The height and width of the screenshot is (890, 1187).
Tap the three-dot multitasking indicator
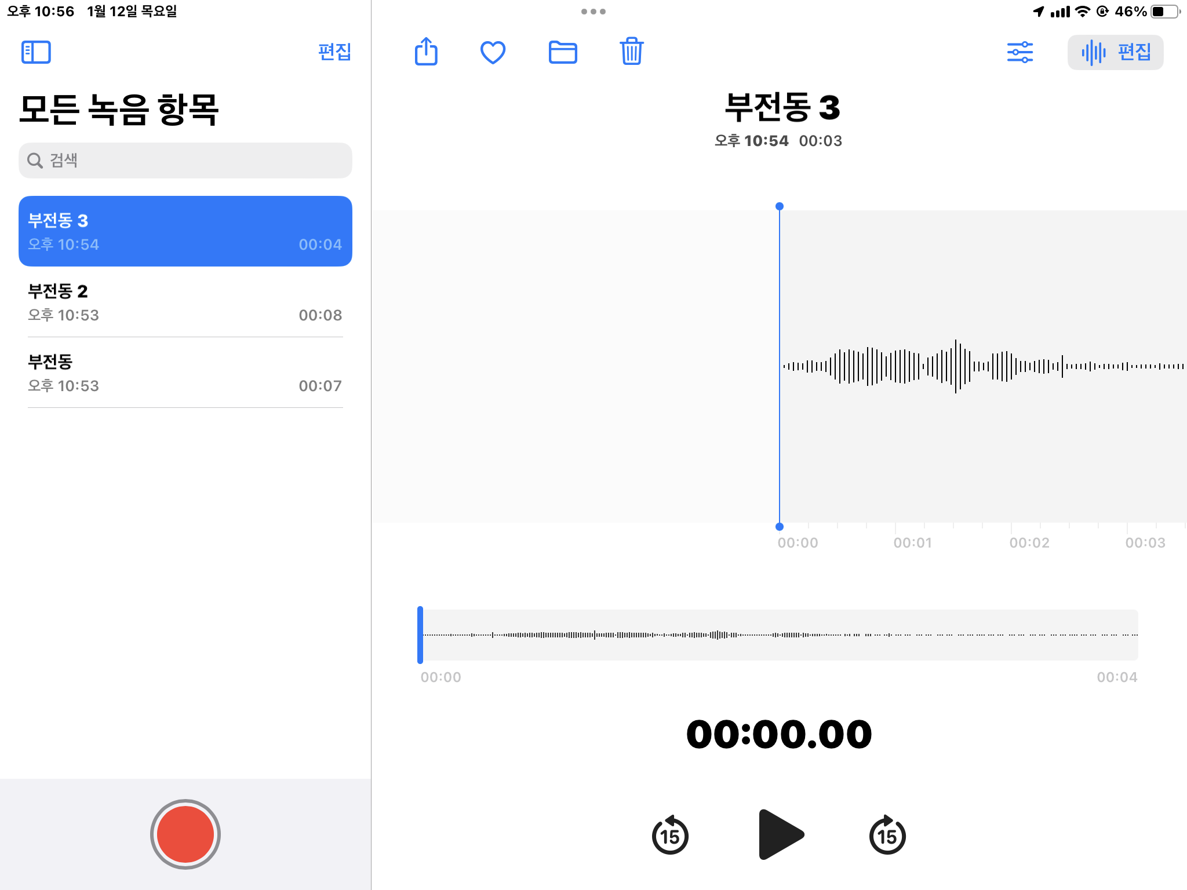(593, 12)
